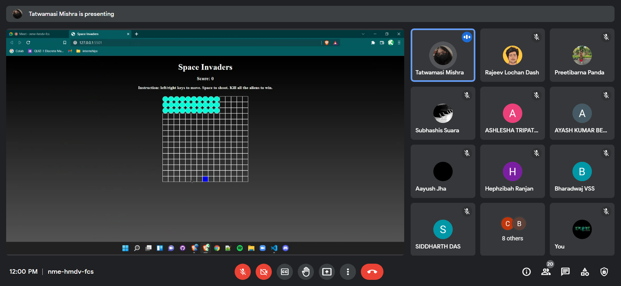Show the participants list
The width and height of the screenshot is (621, 286).
point(546,272)
